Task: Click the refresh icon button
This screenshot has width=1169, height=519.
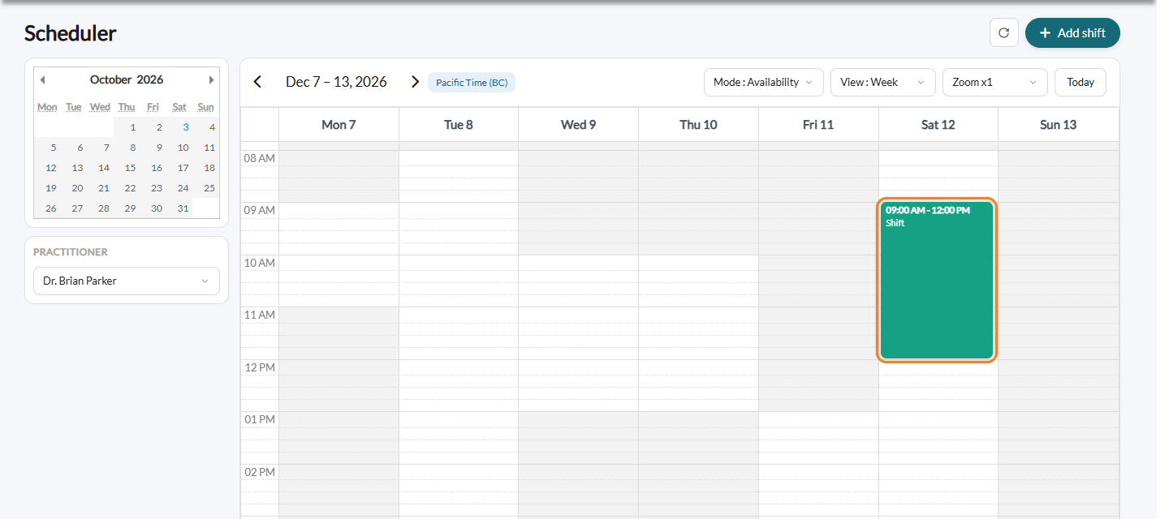Action: pyautogui.click(x=1003, y=32)
